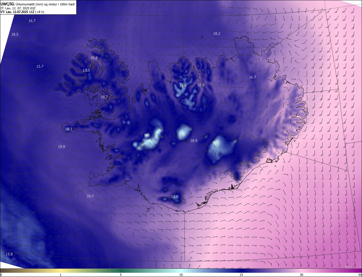Click the 20.8 value over the Westfjords
Image resolution: width=362 pixels, height=277 pixels.
click(x=94, y=58)
